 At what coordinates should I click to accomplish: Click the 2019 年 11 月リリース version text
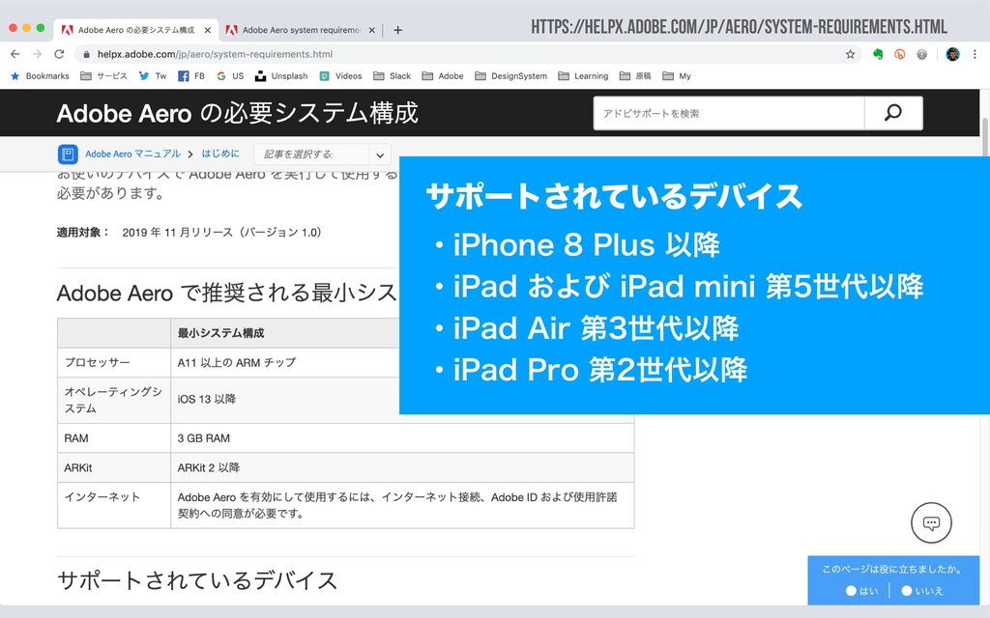[x=221, y=232]
